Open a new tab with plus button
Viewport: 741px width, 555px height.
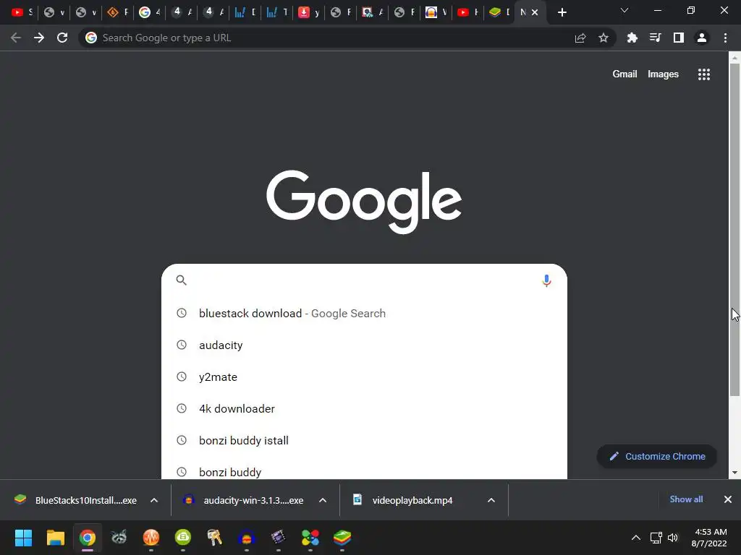click(562, 12)
